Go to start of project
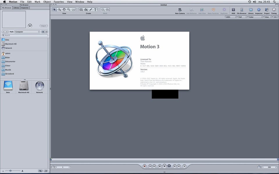Screen dimensions: 279x174 (150, 166)
